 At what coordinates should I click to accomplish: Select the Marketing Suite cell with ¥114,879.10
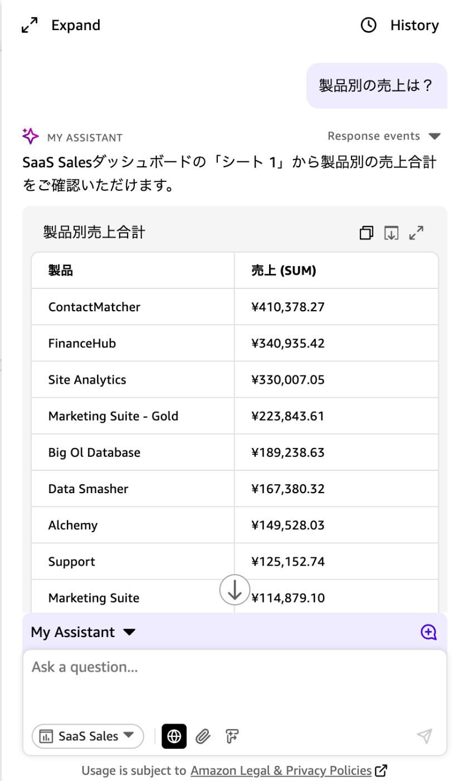(x=133, y=596)
